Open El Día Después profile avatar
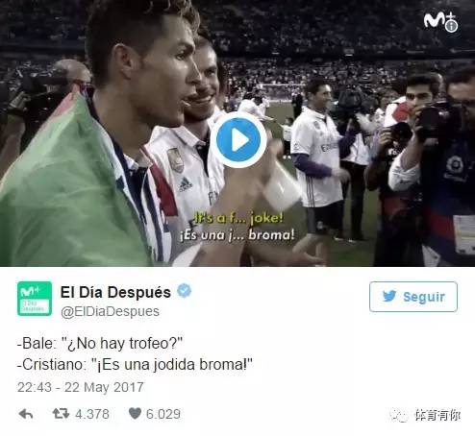This screenshot has width=475, height=436. click(35, 299)
